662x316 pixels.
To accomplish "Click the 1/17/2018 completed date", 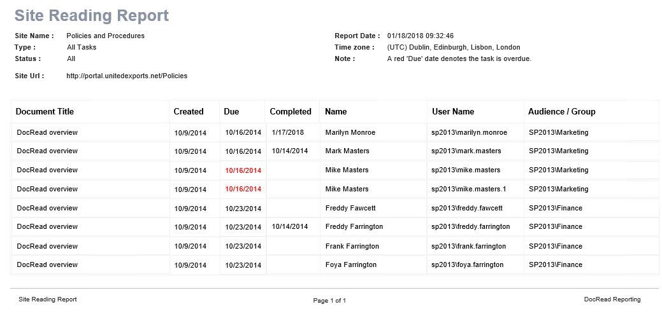I will [x=288, y=132].
